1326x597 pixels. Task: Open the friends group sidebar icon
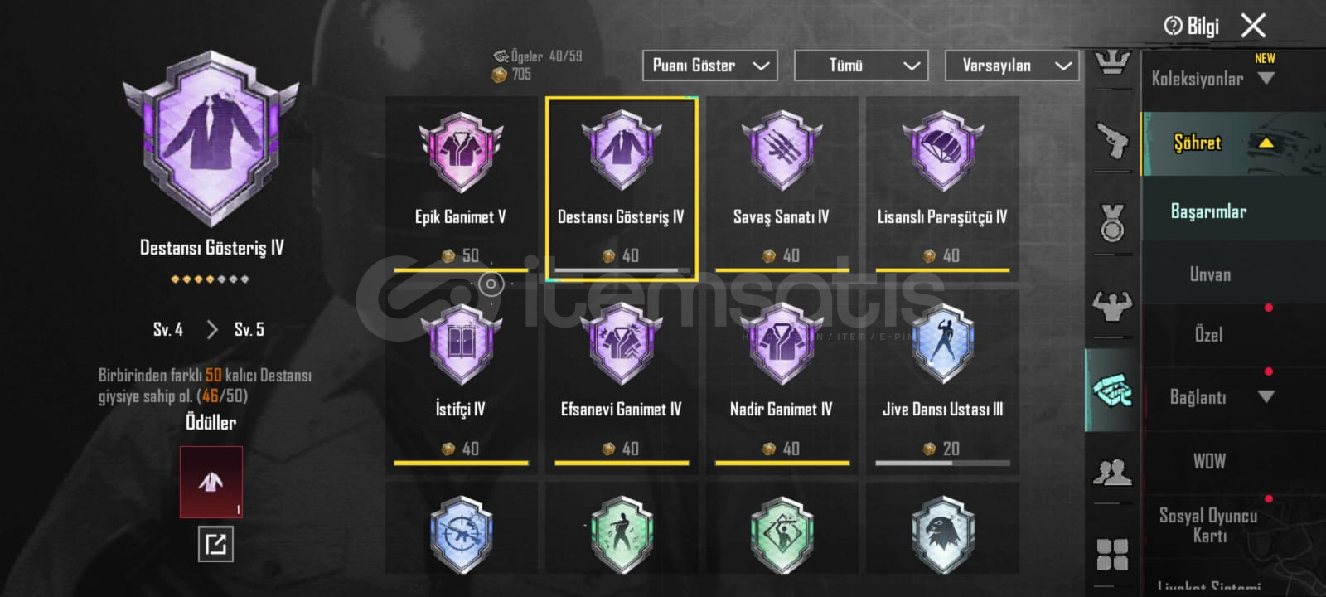point(1112,472)
